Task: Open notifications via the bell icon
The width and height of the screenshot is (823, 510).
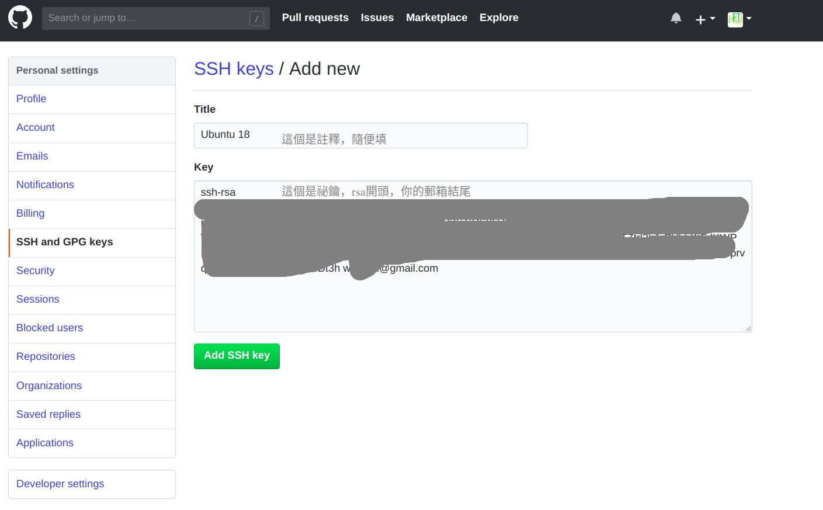Action: click(x=676, y=18)
